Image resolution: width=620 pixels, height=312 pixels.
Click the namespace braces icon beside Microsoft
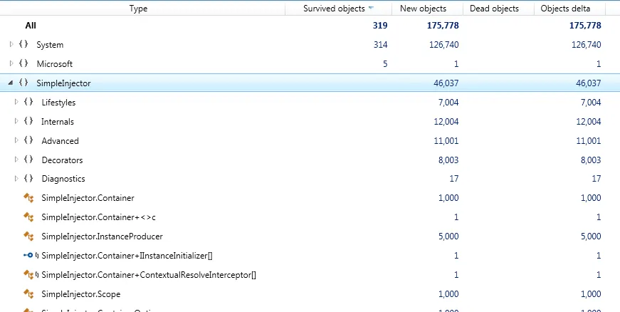[x=23, y=63]
